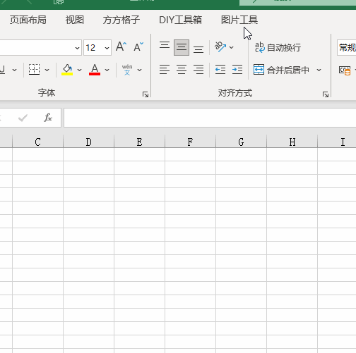Expand the phonetic guide dropdown arrow

pyautogui.click(x=139, y=70)
